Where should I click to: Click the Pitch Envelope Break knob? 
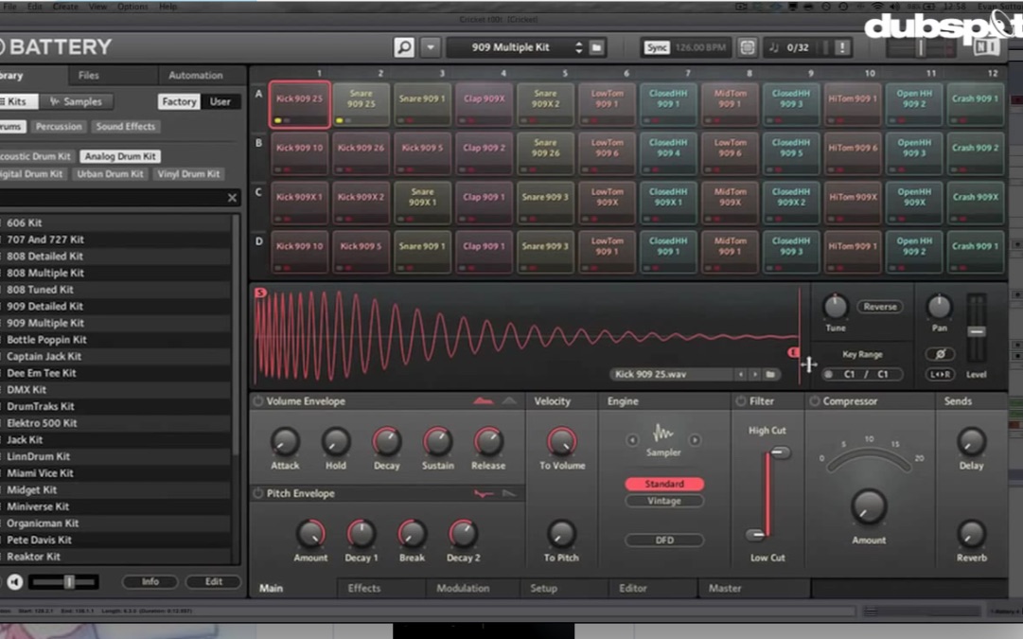(412, 534)
